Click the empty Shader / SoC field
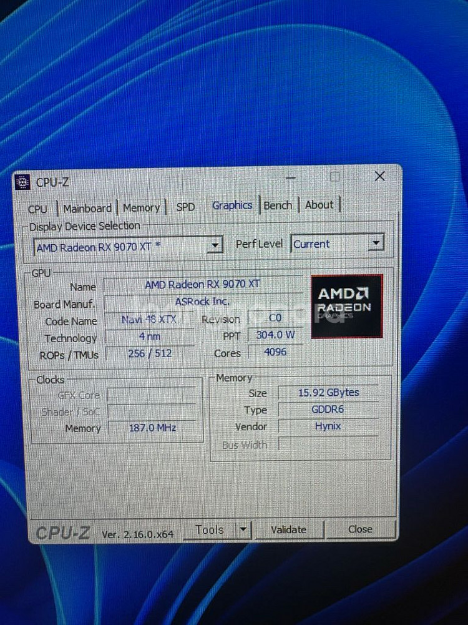The image size is (468, 625). (152, 411)
